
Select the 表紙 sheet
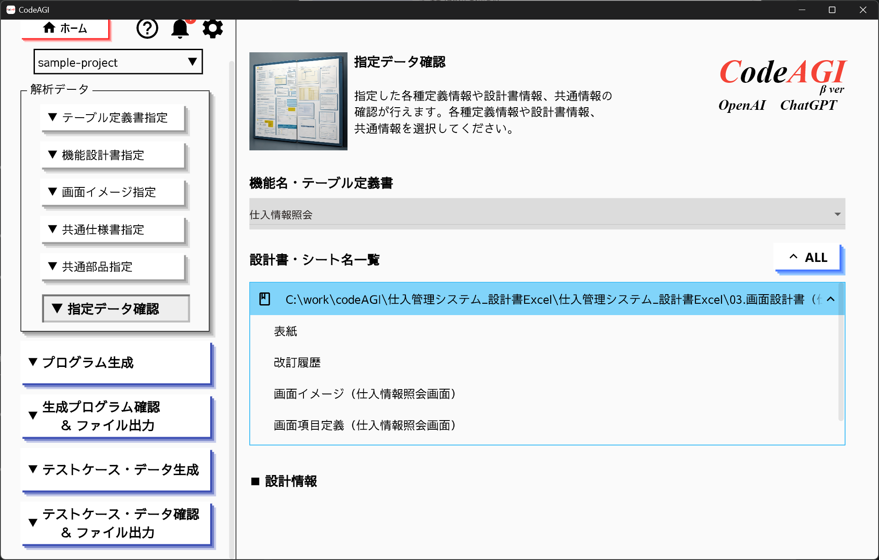click(286, 332)
